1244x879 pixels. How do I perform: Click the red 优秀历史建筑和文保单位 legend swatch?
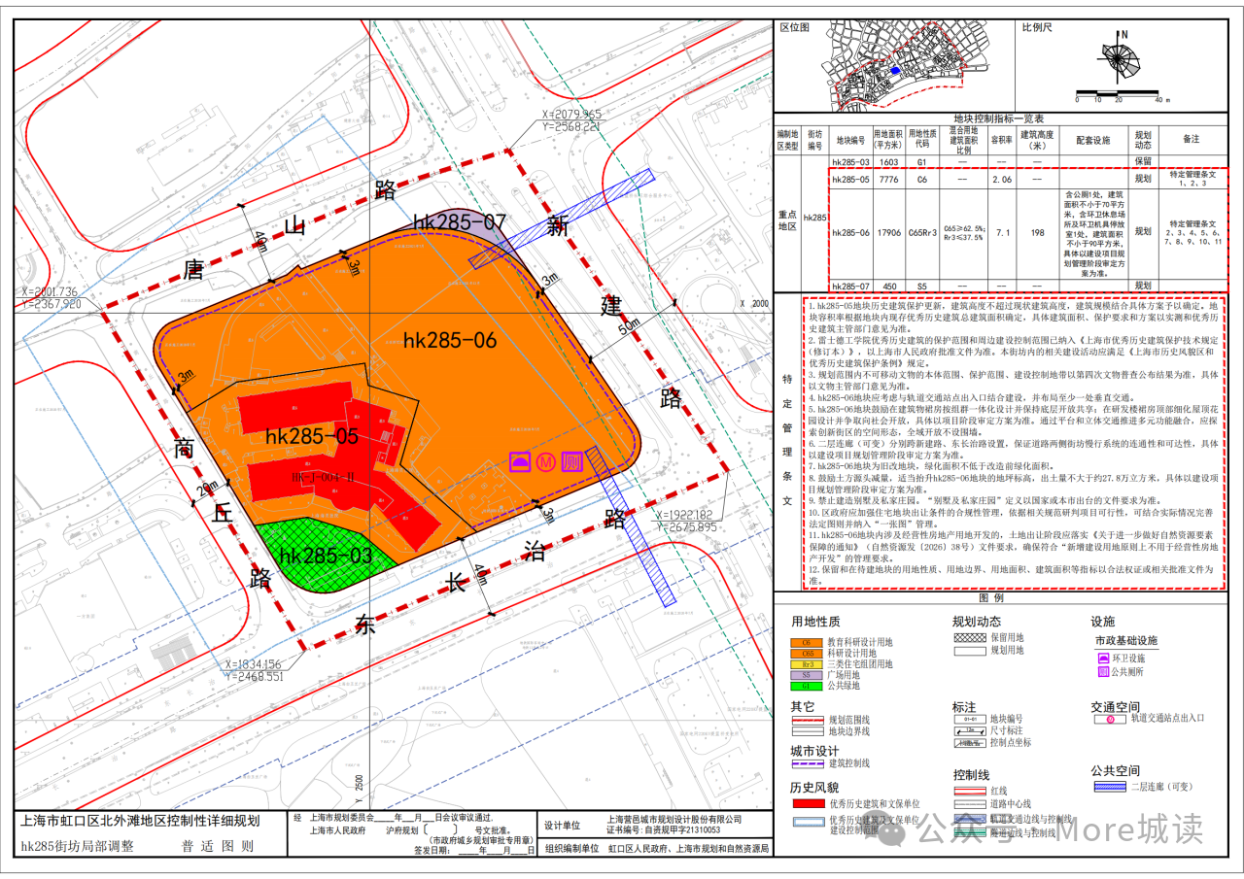pyautogui.click(x=808, y=804)
